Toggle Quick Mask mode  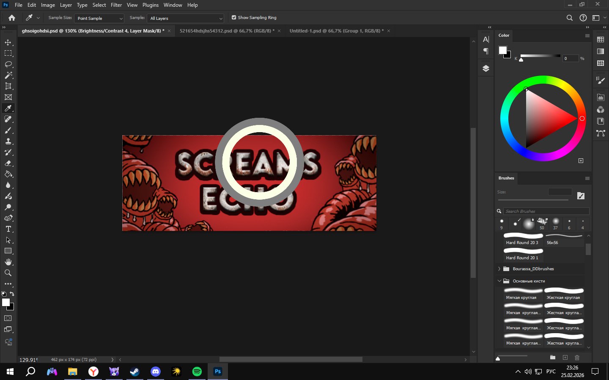(8, 318)
